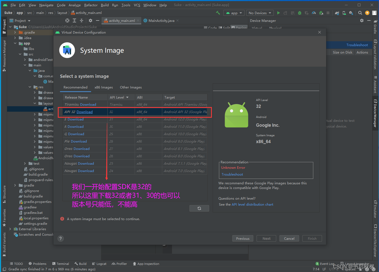Open Device Manager panel gear settings

pyautogui.click(x=362, y=20)
